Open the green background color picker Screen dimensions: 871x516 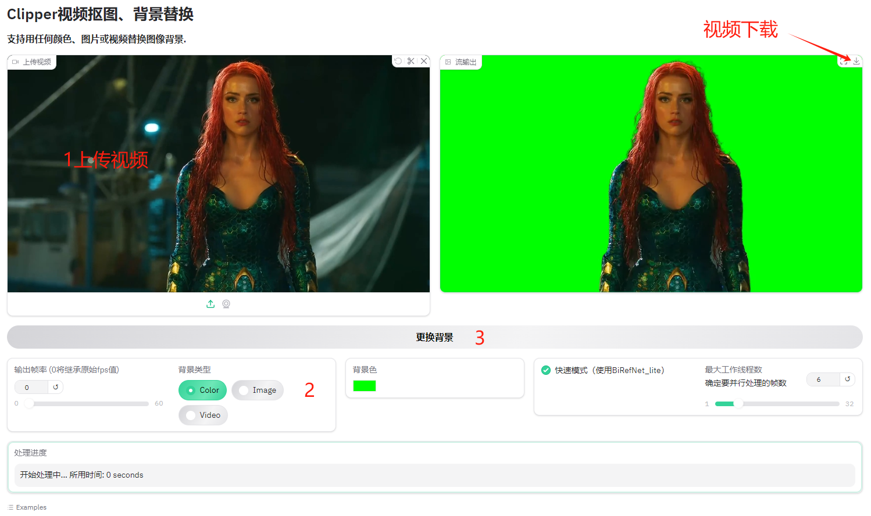[x=365, y=386]
